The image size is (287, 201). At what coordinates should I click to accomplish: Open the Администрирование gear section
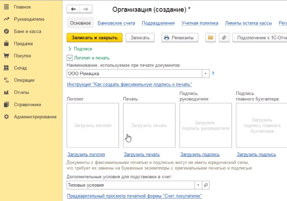click(x=35, y=116)
